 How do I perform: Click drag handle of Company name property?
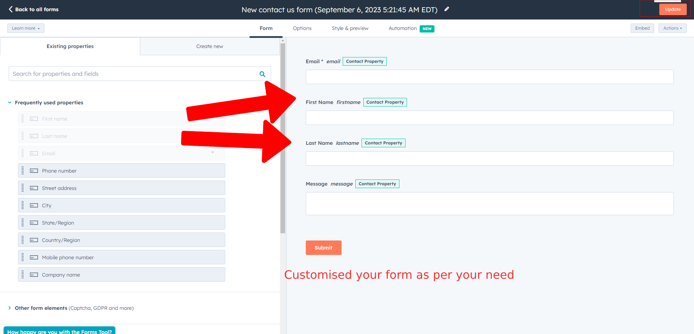pyautogui.click(x=23, y=274)
